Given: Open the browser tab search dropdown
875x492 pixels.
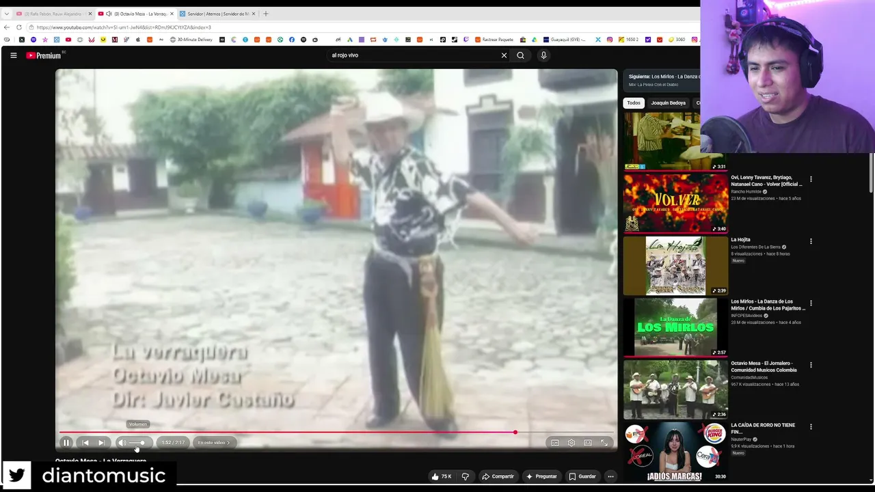Looking at the screenshot, I should pyautogui.click(x=6, y=14).
